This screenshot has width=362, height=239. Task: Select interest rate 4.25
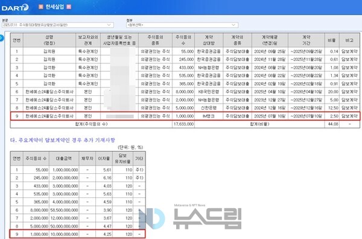coord(107,234)
